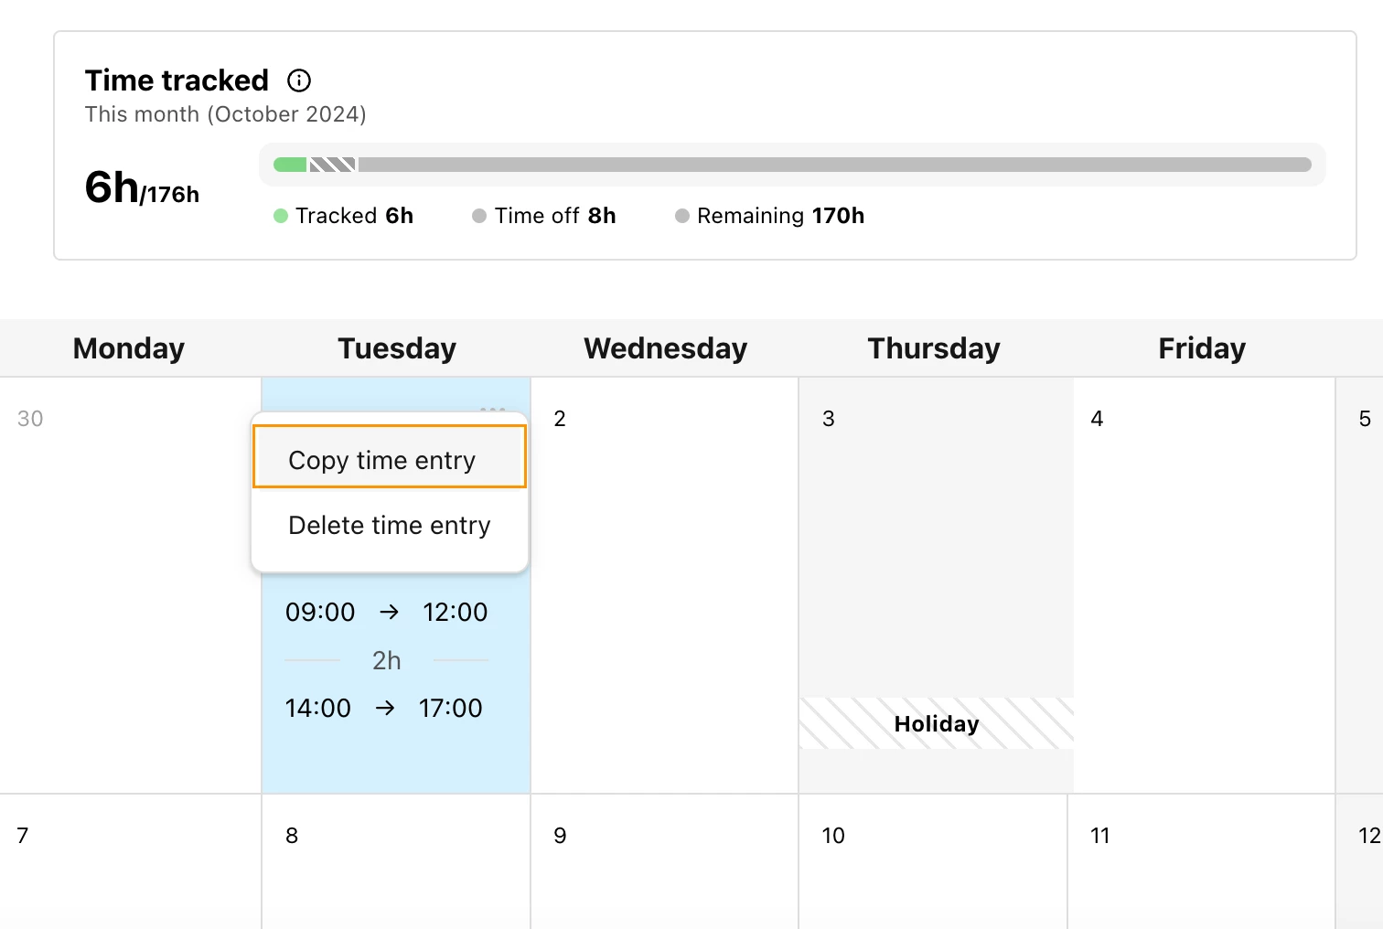The width and height of the screenshot is (1383, 929).
Task: Select Wednesday October 2 cell
Action: [x=665, y=585]
